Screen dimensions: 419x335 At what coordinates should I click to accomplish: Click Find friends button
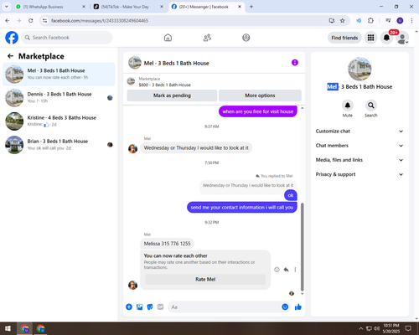344,38
